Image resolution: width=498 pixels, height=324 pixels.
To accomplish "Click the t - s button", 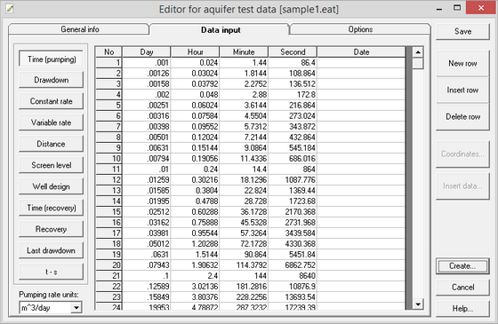I will click(x=52, y=272).
